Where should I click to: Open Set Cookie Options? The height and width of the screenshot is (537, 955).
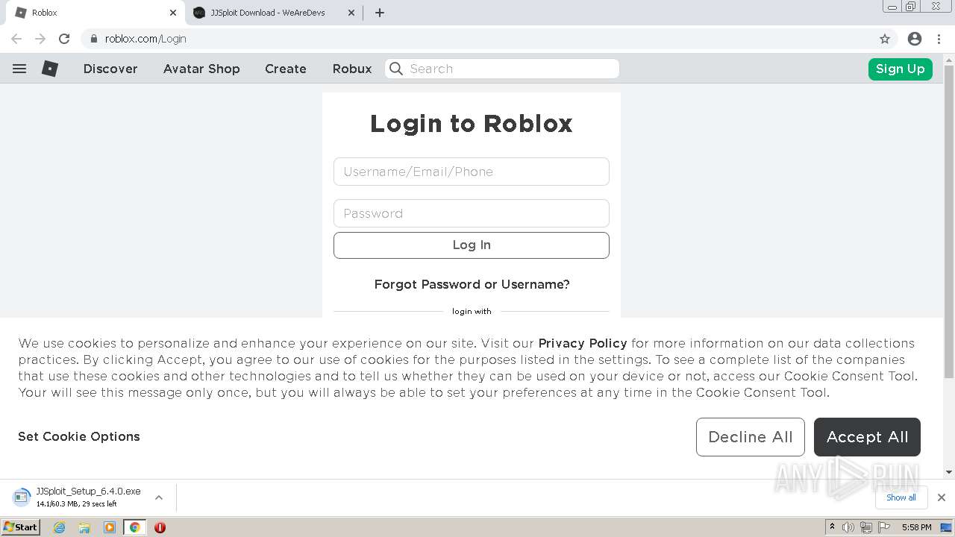click(x=79, y=436)
